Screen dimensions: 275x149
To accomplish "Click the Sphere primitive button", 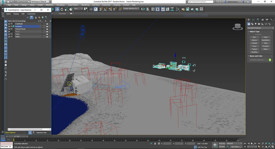I will pos(254,40).
